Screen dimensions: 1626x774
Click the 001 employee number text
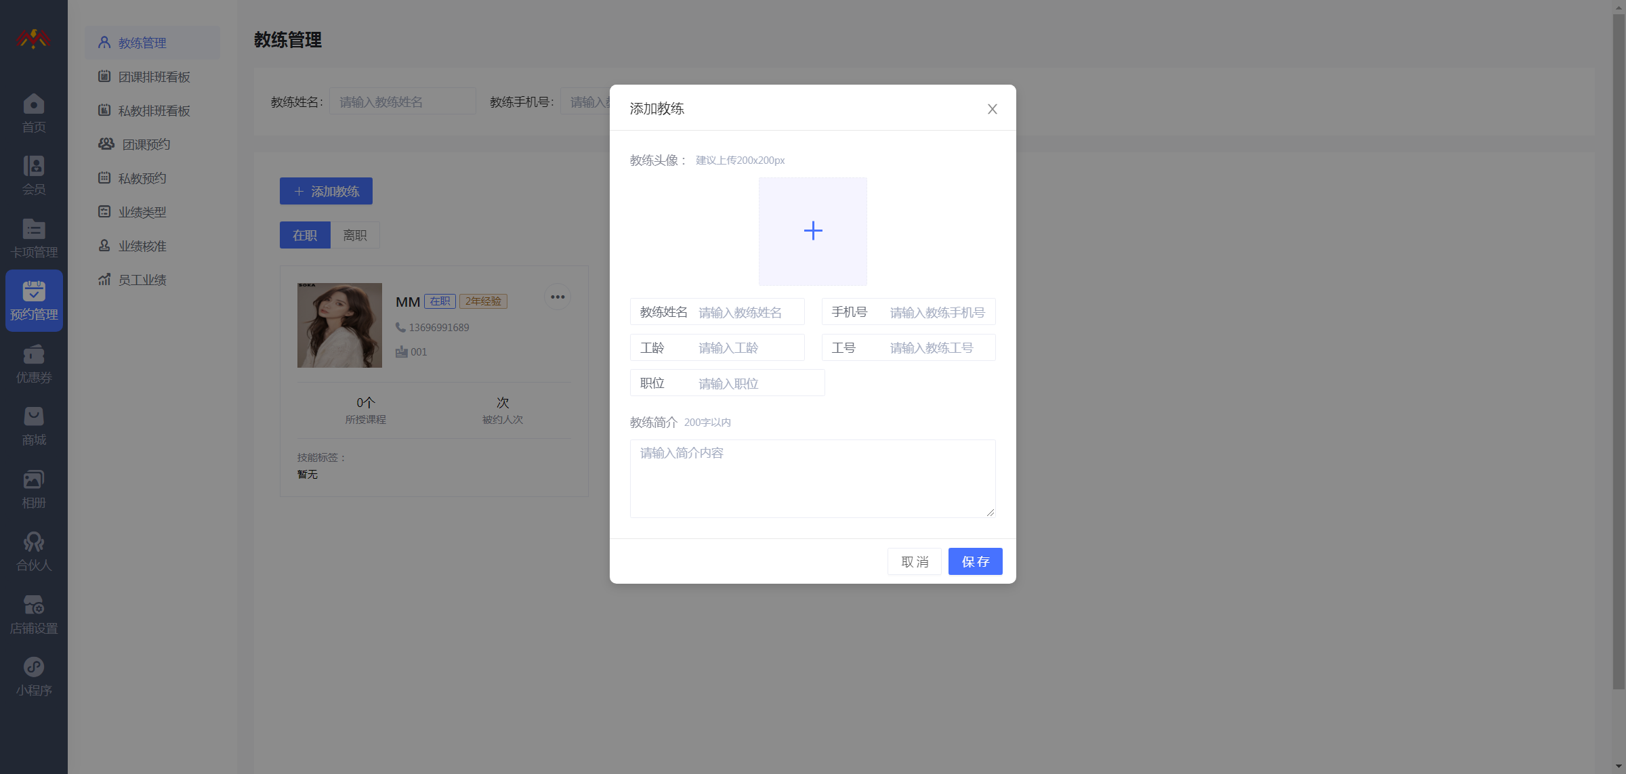[419, 351]
